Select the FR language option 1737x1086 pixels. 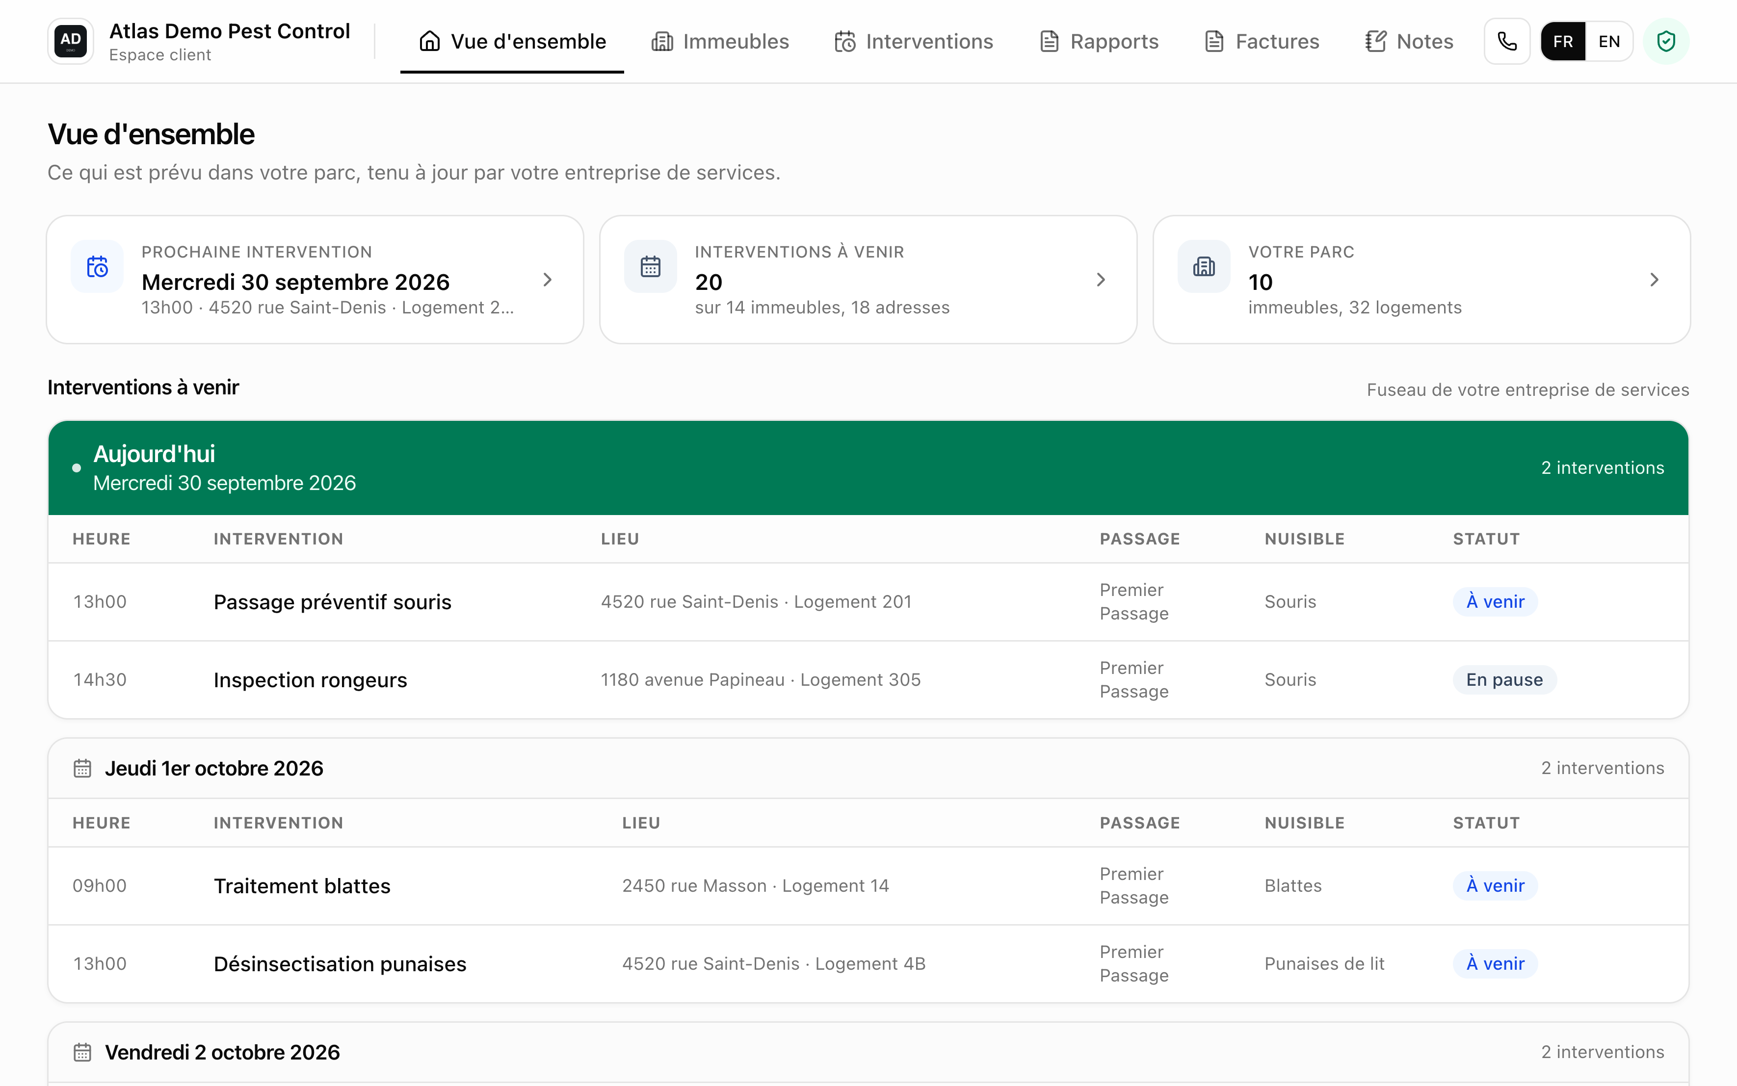[1563, 42]
